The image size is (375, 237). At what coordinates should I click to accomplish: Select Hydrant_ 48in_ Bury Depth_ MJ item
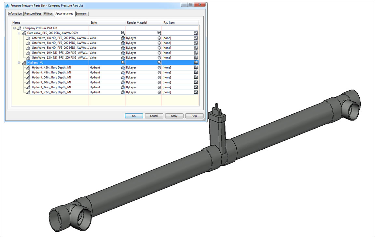[x=51, y=72]
